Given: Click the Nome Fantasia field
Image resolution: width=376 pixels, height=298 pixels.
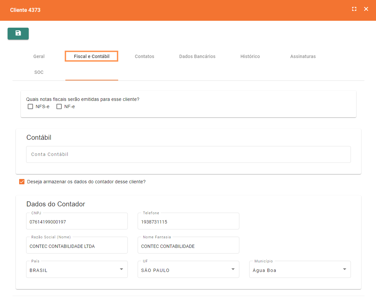Looking at the screenshot, I should click(x=188, y=246).
